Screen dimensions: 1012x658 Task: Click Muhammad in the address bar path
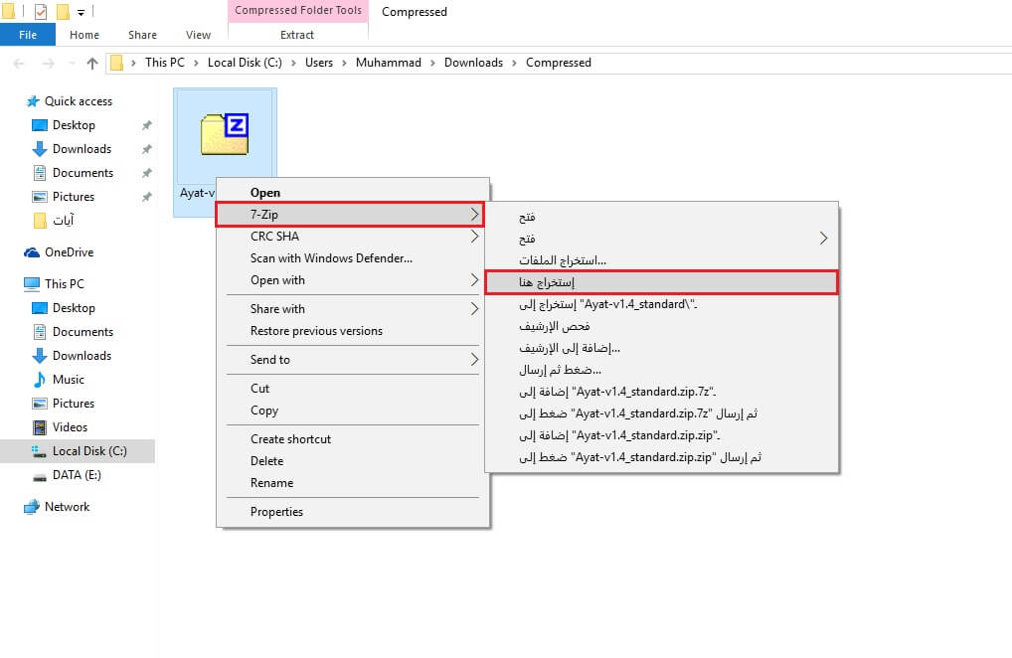coord(388,63)
